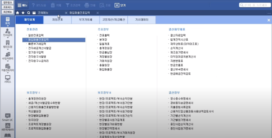Open 현금흐름표 menu item

176,65
